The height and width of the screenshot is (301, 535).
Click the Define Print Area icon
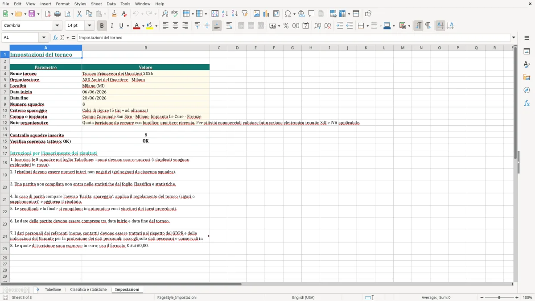point(333,14)
